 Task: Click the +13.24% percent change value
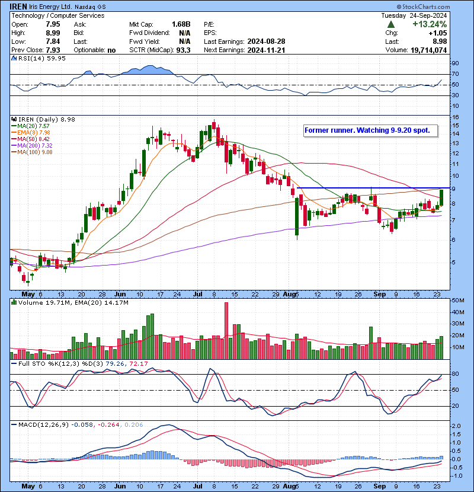click(x=430, y=24)
